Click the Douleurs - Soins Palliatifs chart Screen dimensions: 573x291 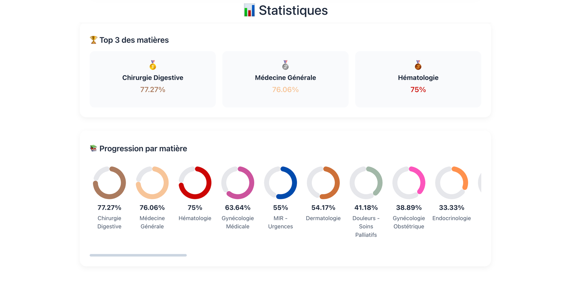click(366, 183)
